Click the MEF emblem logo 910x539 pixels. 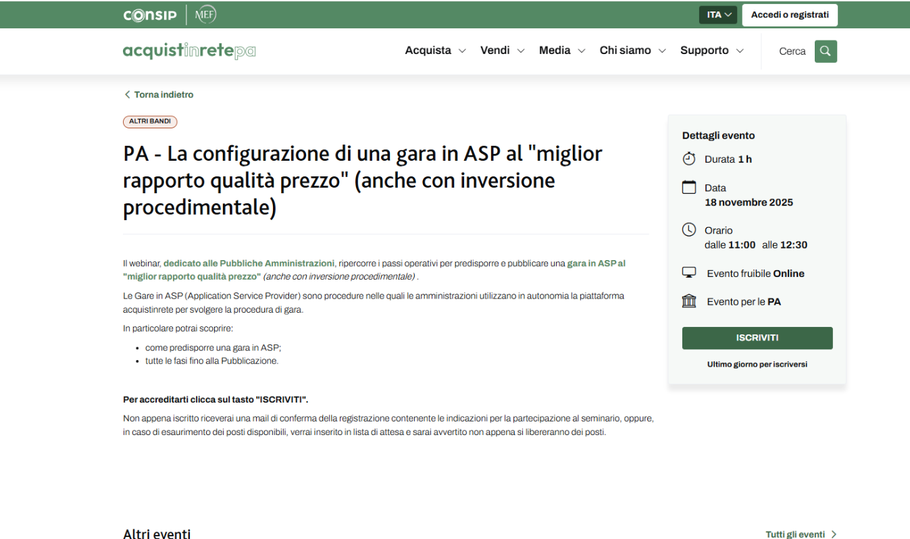coord(205,15)
